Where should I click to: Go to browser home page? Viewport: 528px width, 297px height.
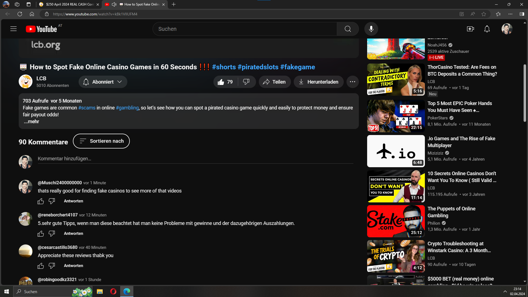tap(32, 14)
